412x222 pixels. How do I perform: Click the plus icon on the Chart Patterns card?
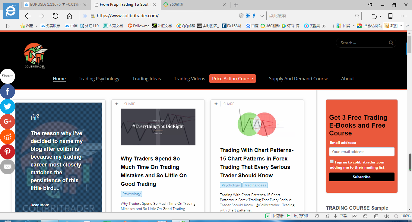coord(216,104)
